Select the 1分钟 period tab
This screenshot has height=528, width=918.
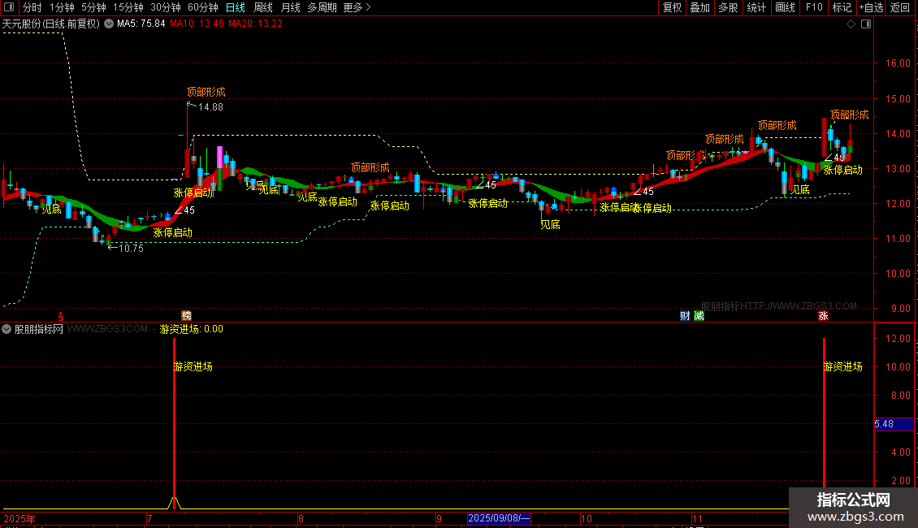pyautogui.click(x=62, y=7)
